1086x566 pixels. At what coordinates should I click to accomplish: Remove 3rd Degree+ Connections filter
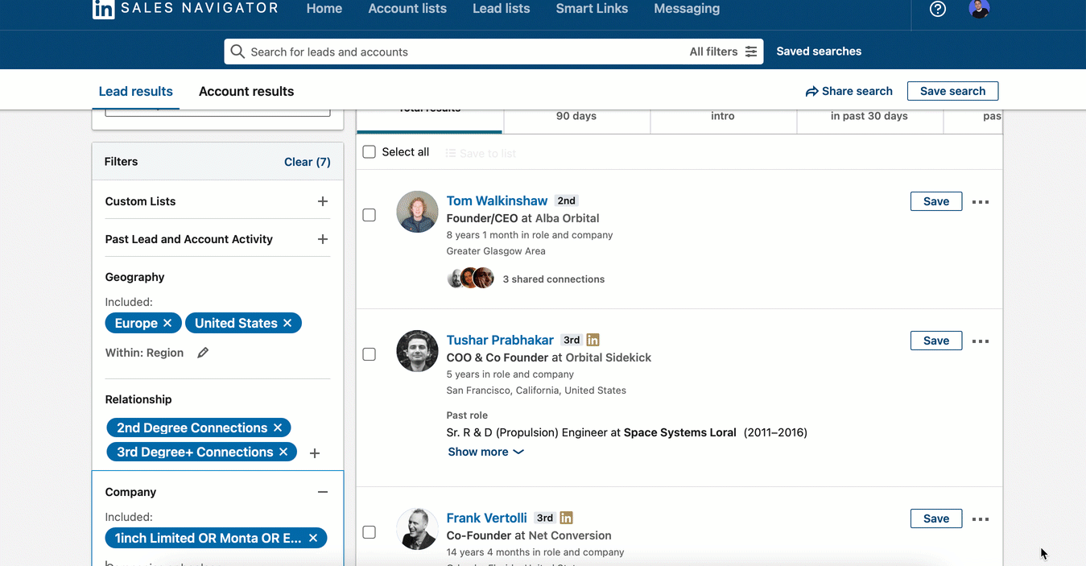tap(283, 452)
